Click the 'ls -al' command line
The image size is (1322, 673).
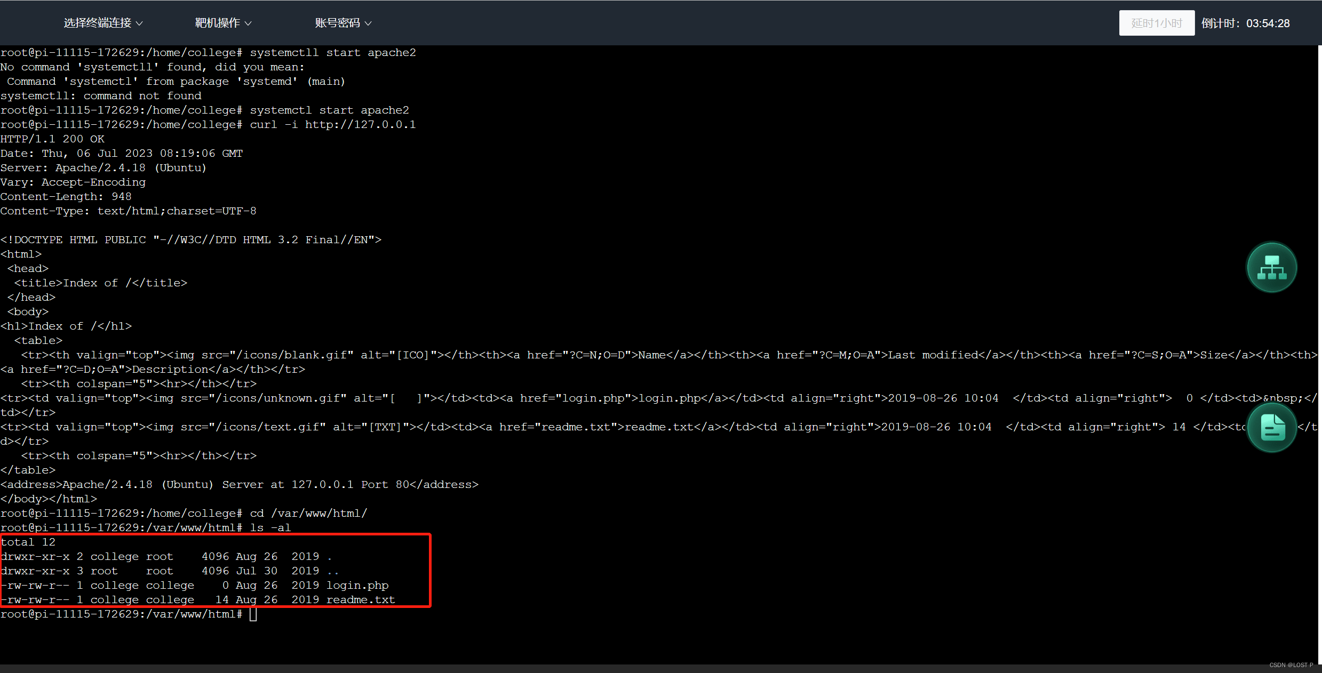click(x=270, y=528)
